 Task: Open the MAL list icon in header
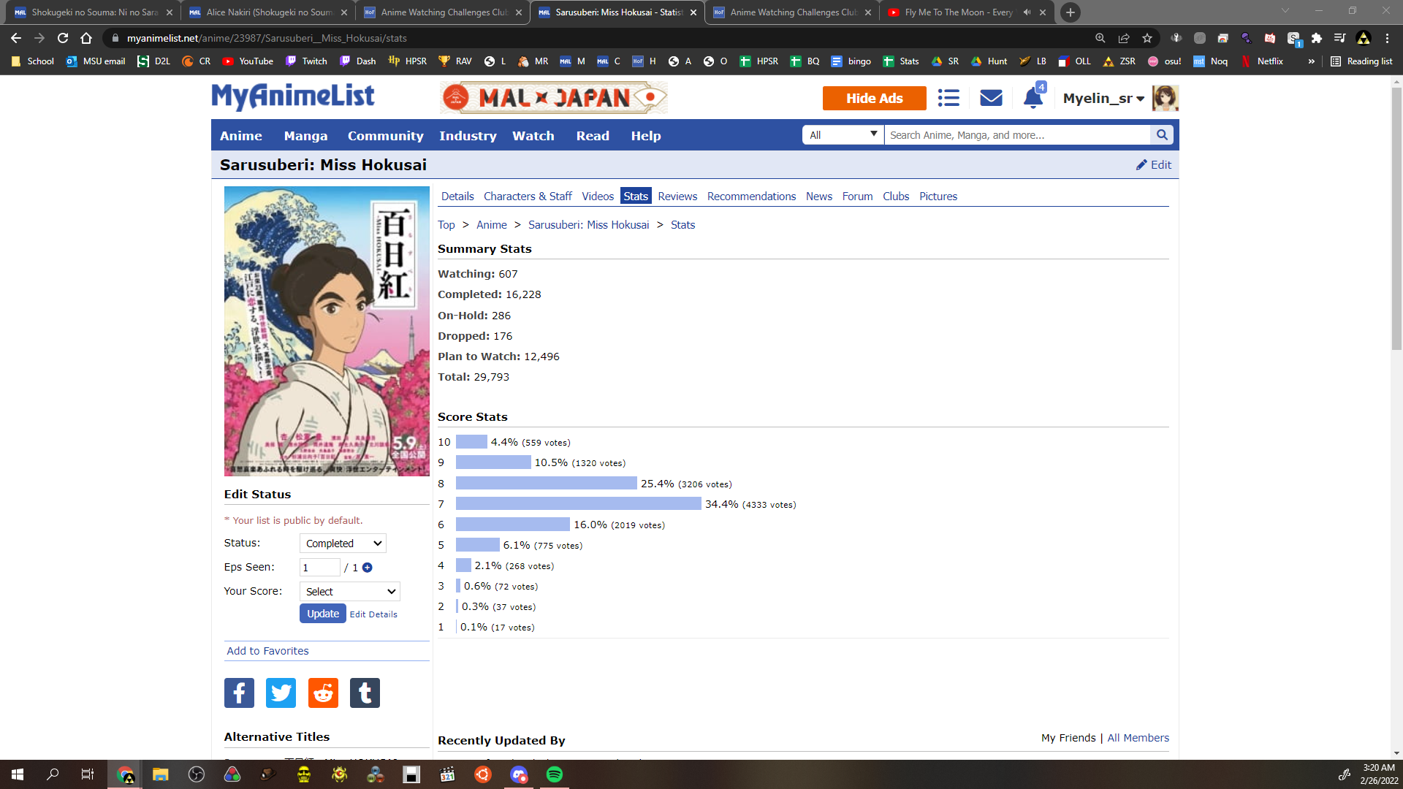[x=948, y=98]
